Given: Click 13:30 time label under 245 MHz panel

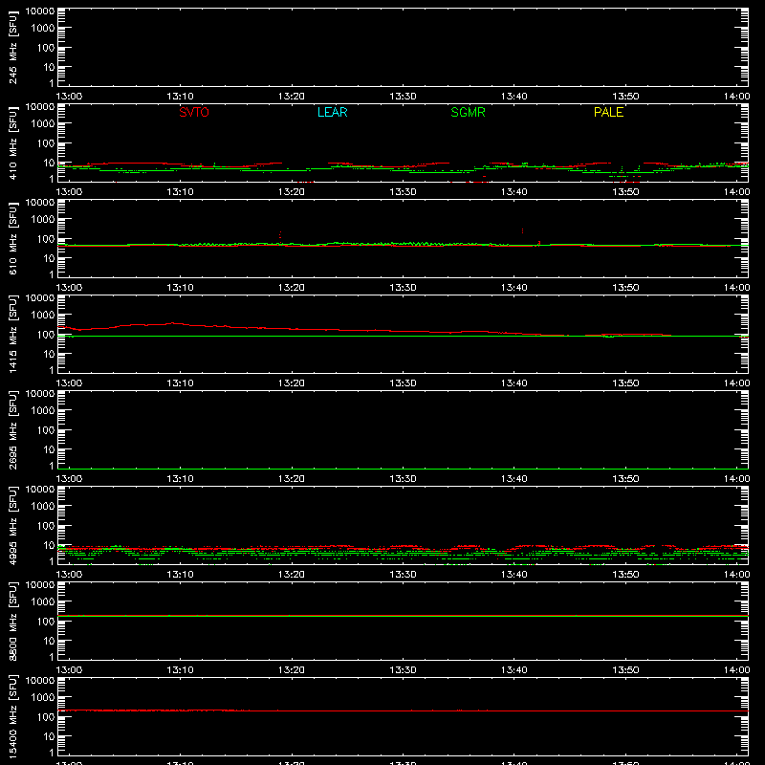Looking at the screenshot, I should pyautogui.click(x=403, y=97).
